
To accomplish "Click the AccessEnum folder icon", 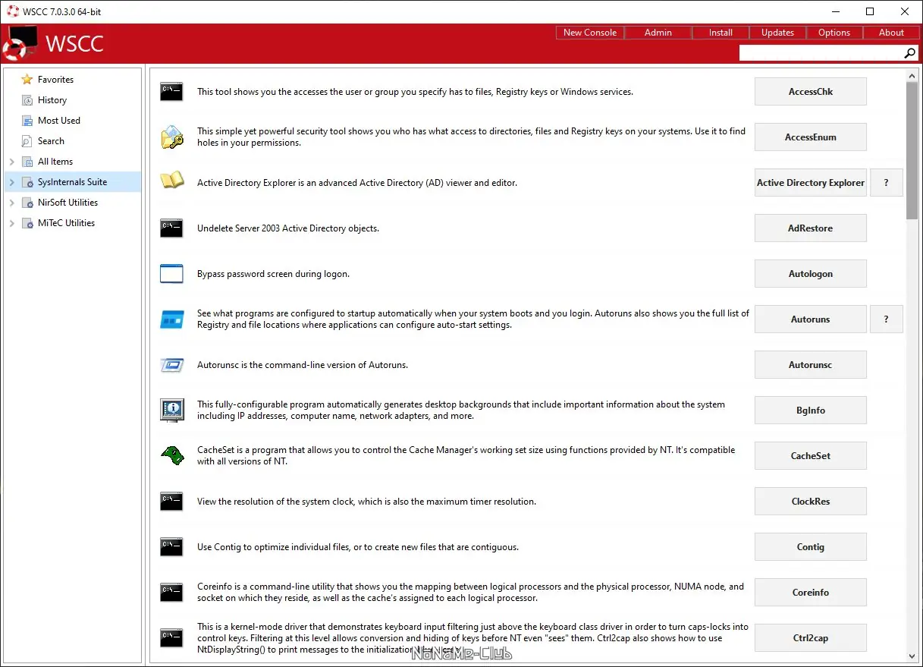I will click(171, 137).
